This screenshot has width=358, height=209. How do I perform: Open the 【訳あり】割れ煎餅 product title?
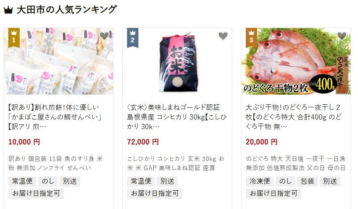[x=55, y=116]
